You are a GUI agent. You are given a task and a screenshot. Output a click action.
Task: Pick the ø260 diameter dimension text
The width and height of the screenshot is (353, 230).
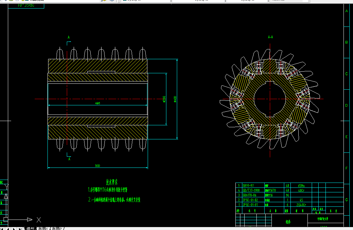click(x=164, y=99)
